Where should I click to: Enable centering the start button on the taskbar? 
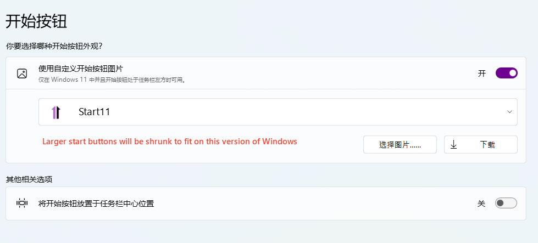[x=506, y=204]
